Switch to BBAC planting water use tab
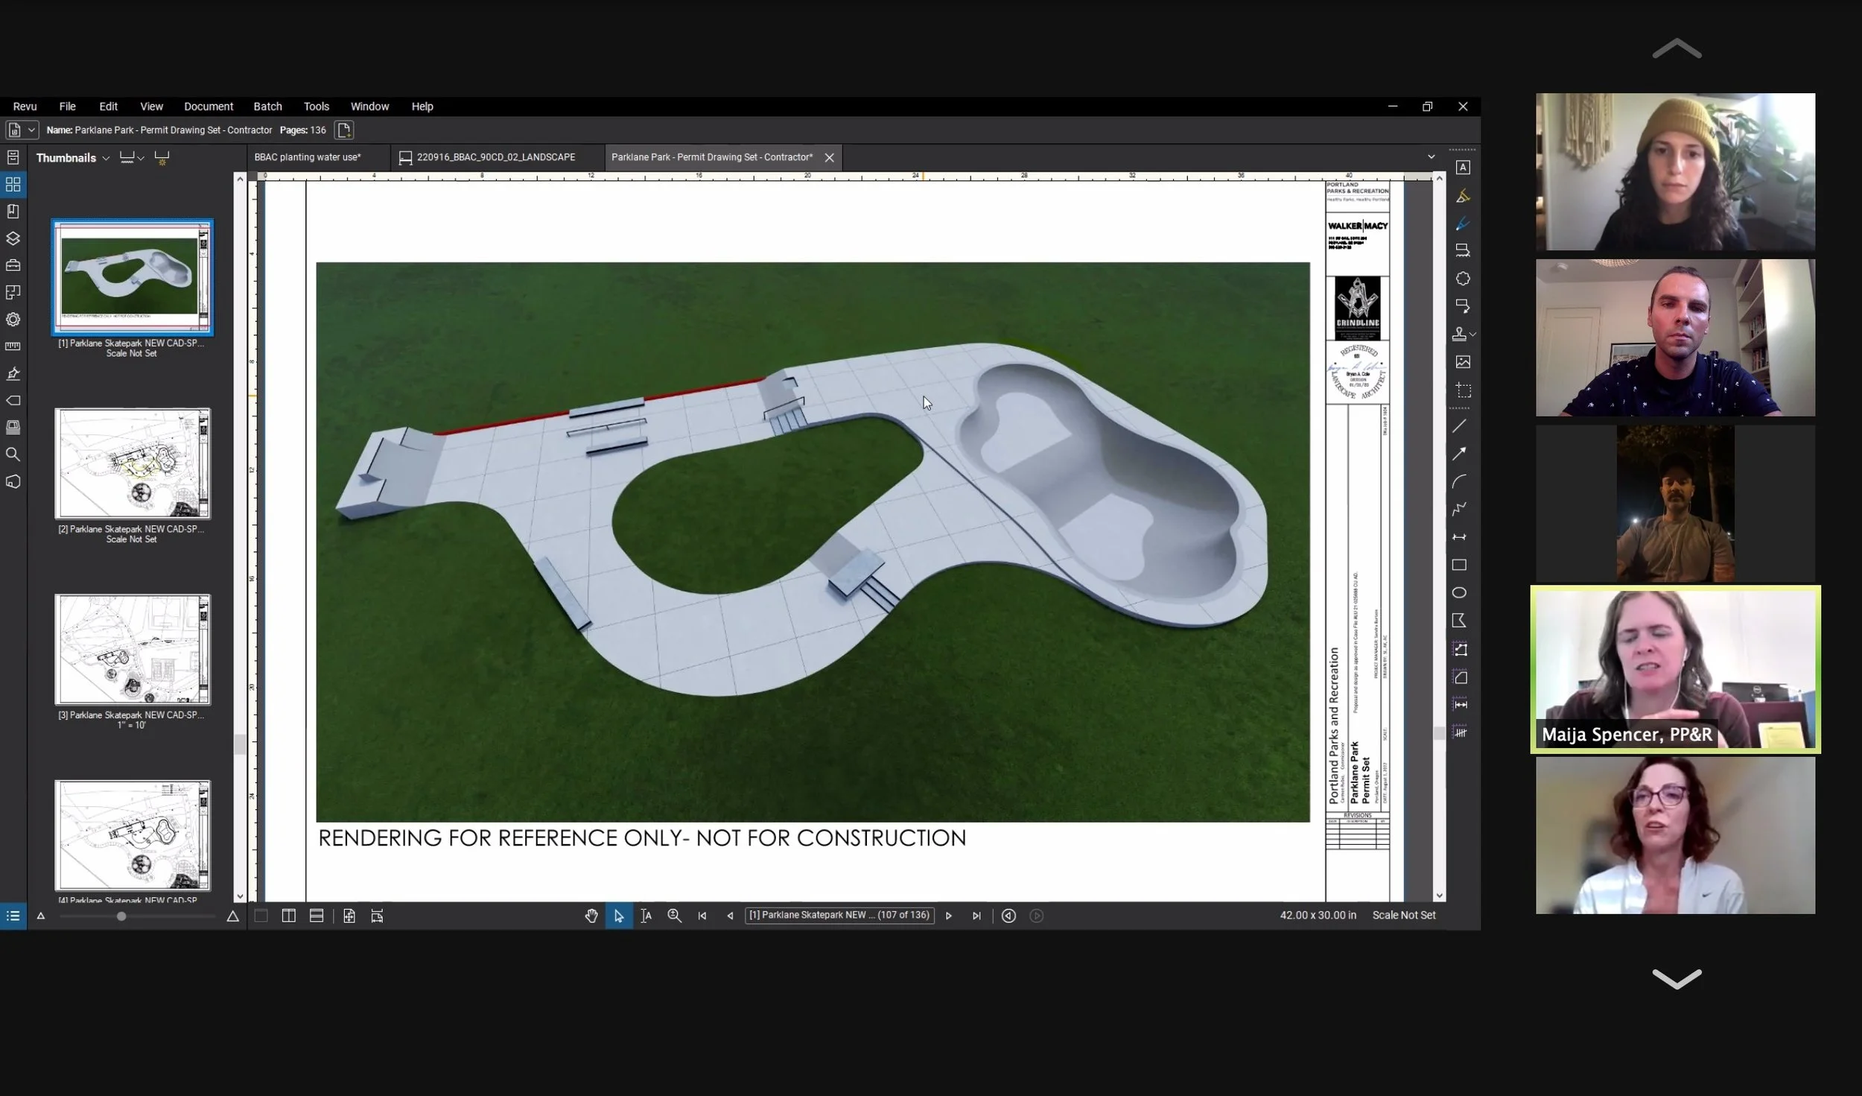The width and height of the screenshot is (1862, 1096). (x=308, y=157)
